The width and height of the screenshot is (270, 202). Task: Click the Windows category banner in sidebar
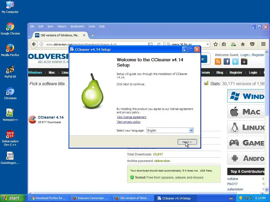point(246,96)
